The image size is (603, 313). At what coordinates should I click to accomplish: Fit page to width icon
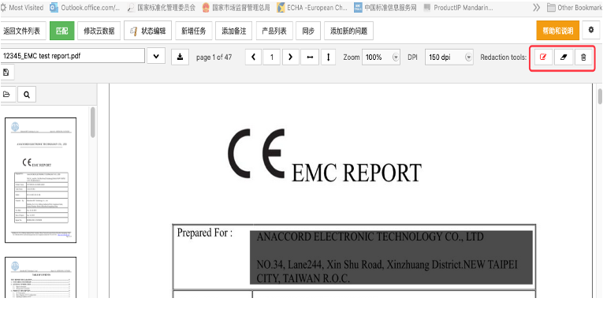[310, 57]
